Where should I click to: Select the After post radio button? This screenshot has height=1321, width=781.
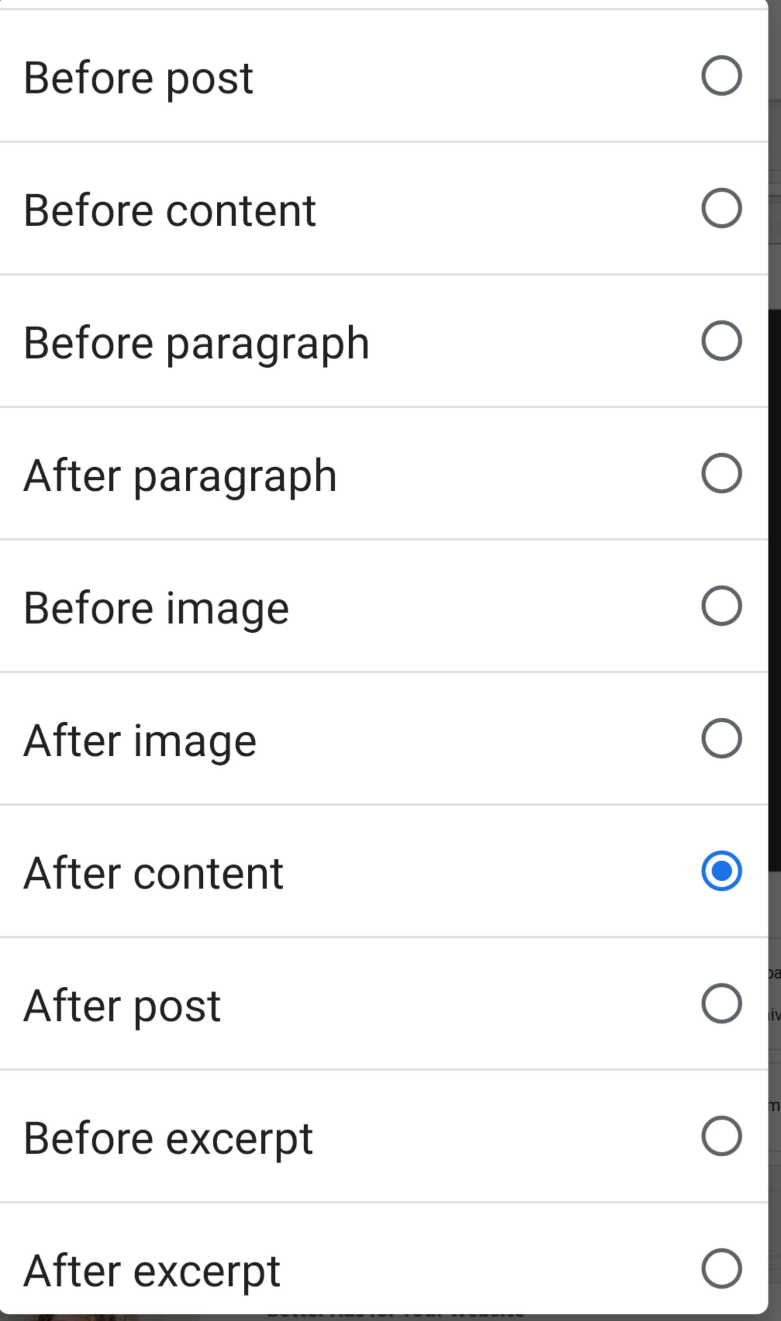tap(722, 1004)
